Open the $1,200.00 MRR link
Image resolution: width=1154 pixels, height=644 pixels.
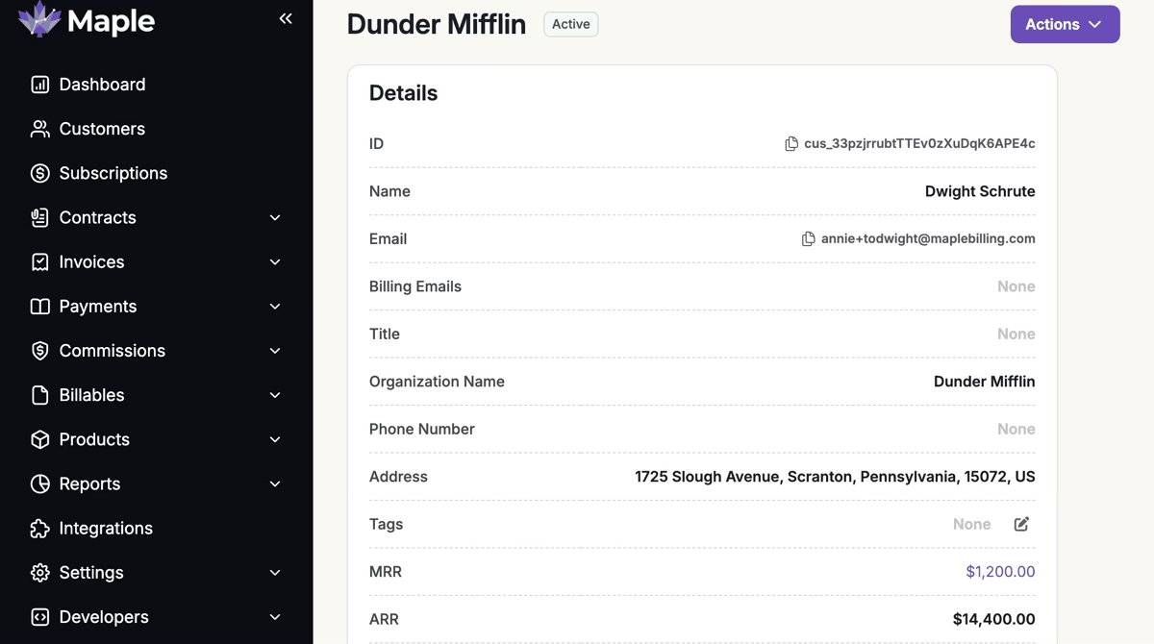[x=1000, y=572]
